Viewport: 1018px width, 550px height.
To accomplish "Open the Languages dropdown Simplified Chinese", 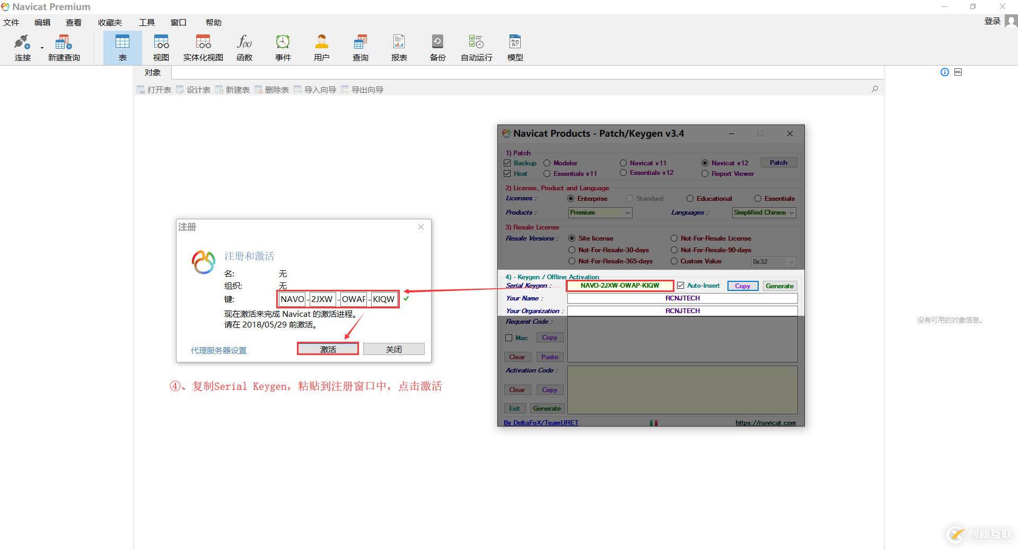I will (764, 212).
